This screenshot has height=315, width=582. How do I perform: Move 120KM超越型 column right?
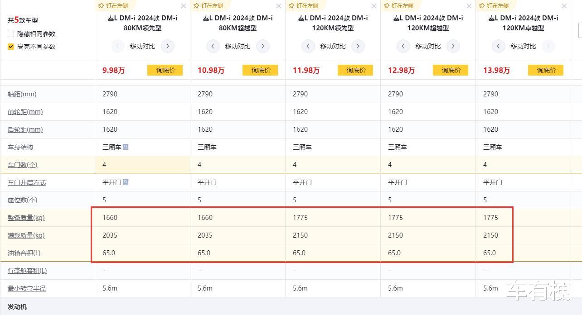pyautogui.click(x=453, y=46)
